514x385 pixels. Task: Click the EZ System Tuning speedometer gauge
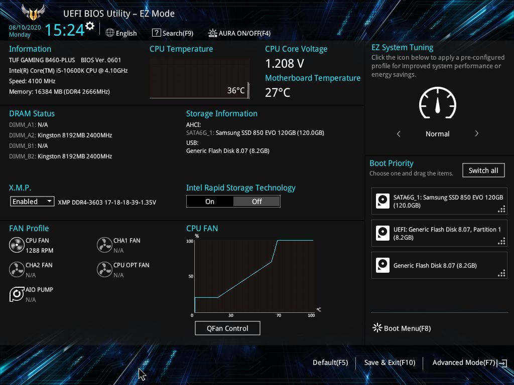point(438,103)
